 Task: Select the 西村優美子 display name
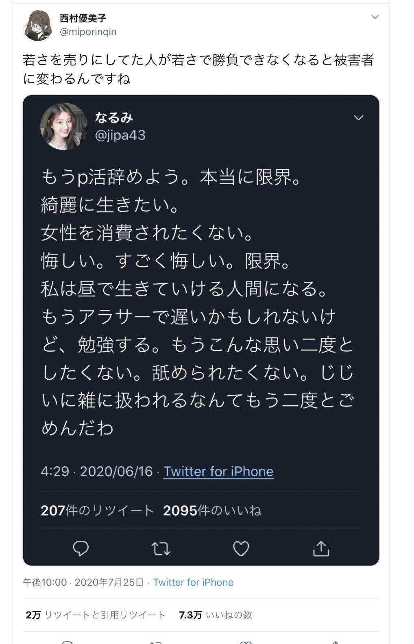(83, 18)
